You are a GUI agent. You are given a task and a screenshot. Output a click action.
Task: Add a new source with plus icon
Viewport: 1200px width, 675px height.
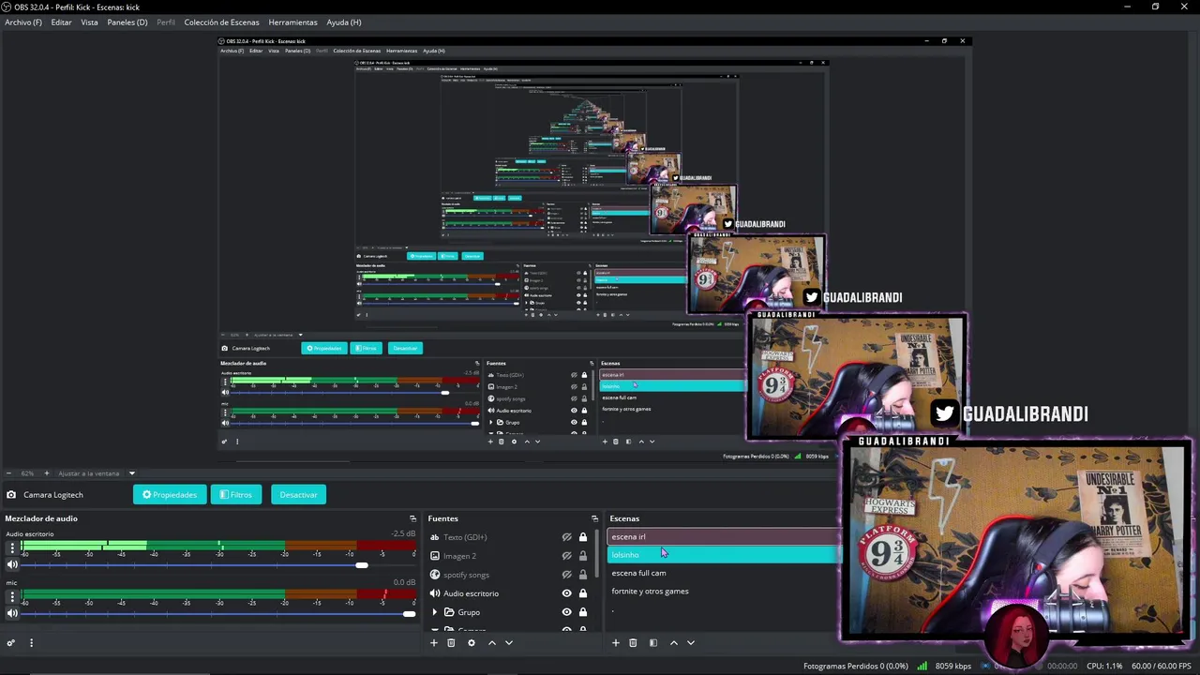(433, 643)
